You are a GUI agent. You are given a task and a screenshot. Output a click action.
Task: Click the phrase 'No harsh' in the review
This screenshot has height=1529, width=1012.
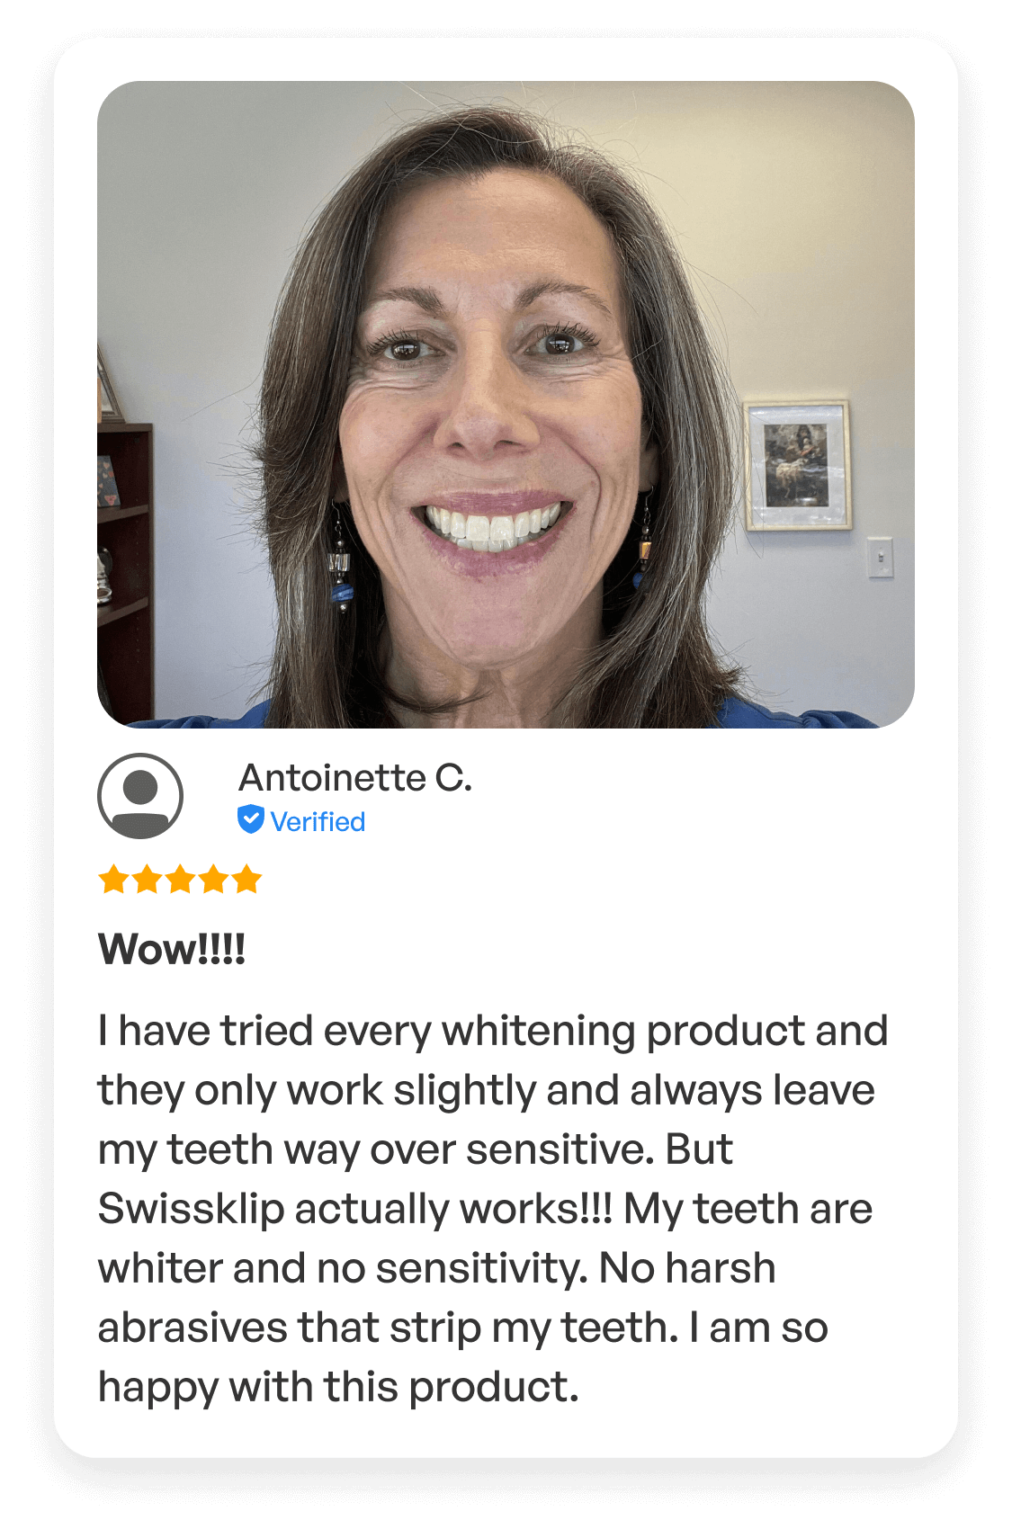(687, 1268)
